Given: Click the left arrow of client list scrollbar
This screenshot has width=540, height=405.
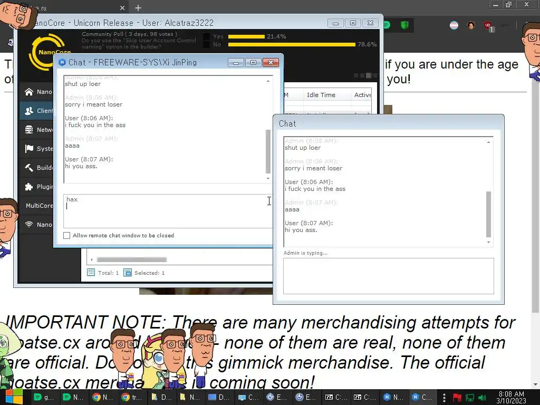Looking at the screenshot, I should tap(92, 259).
